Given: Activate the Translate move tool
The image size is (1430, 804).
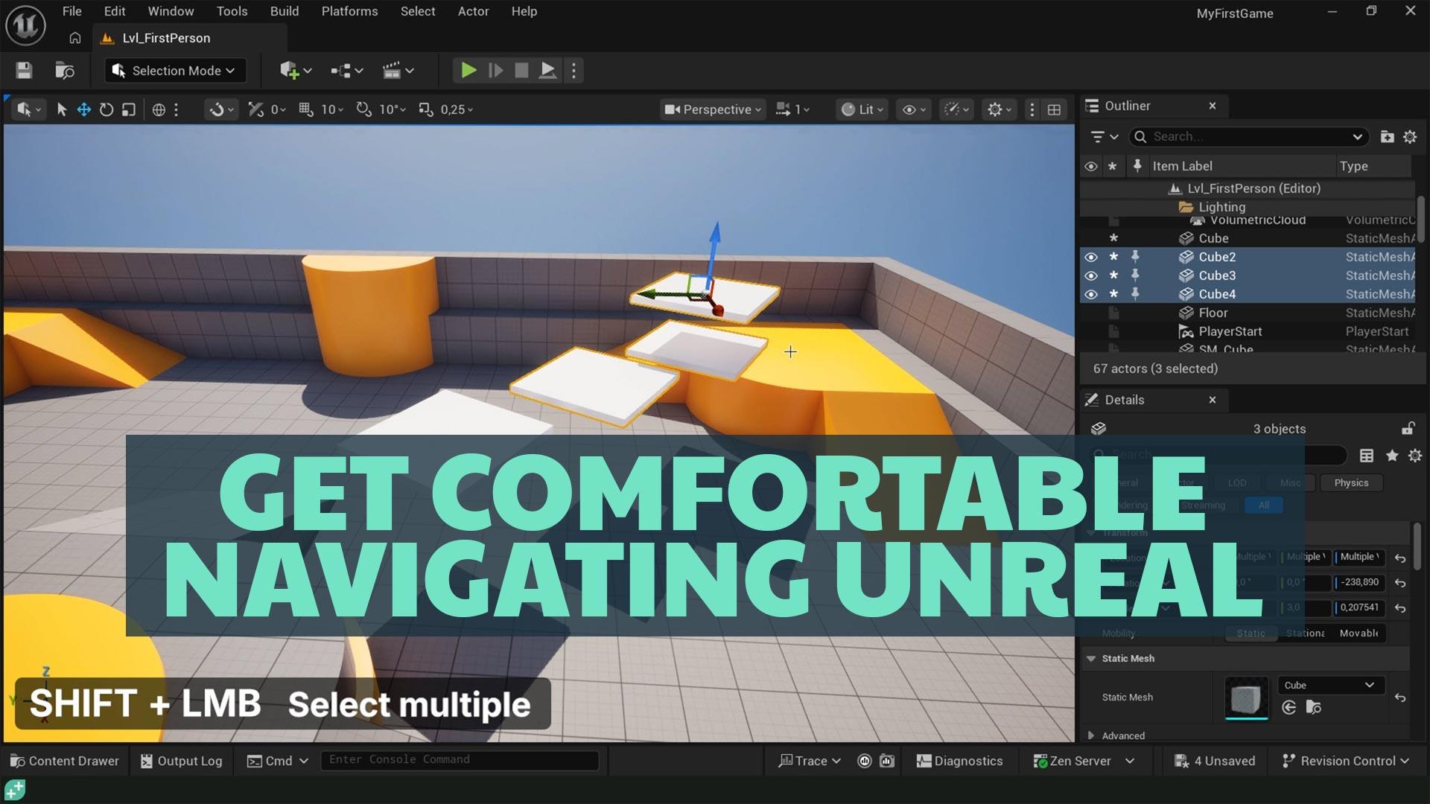Looking at the screenshot, I should click(84, 109).
